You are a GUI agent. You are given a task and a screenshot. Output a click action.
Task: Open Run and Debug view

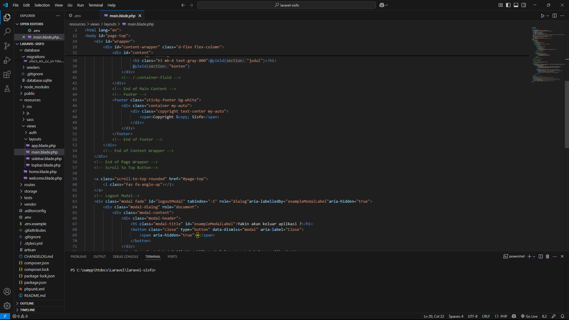click(7, 60)
